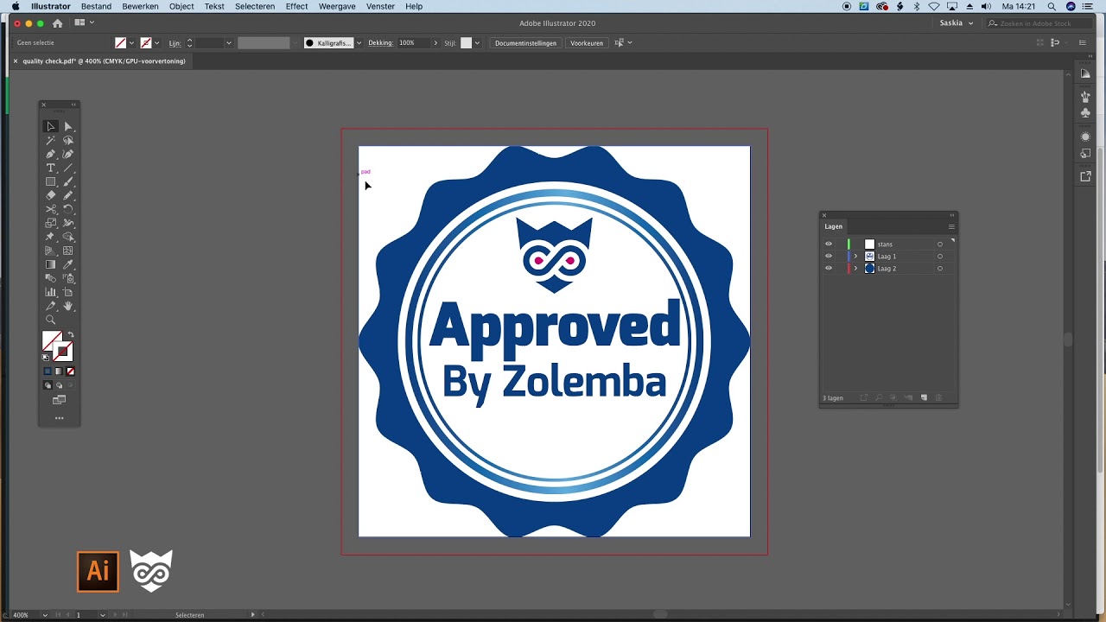
Task: Open Edit Toolbar three-dots button
Action: point(60,418)
